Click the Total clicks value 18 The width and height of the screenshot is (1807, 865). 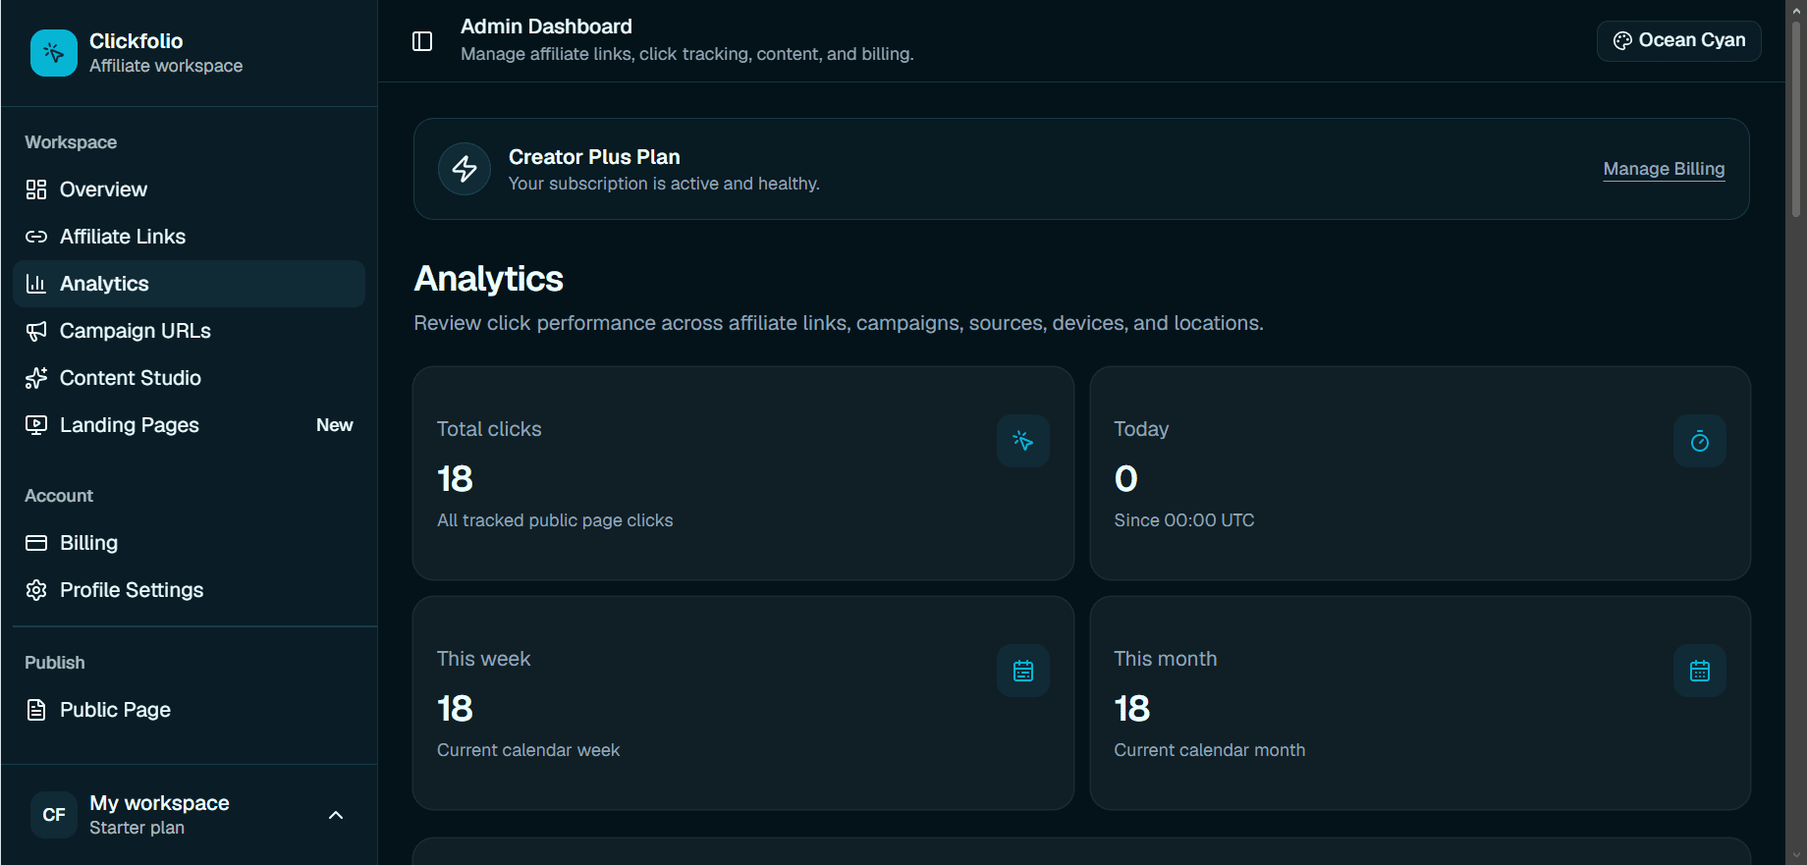(455, 479)
